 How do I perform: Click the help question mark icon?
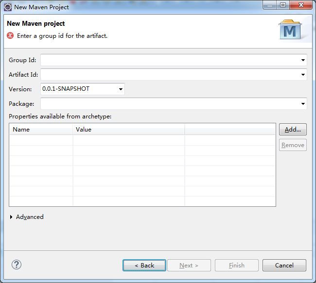17,265
